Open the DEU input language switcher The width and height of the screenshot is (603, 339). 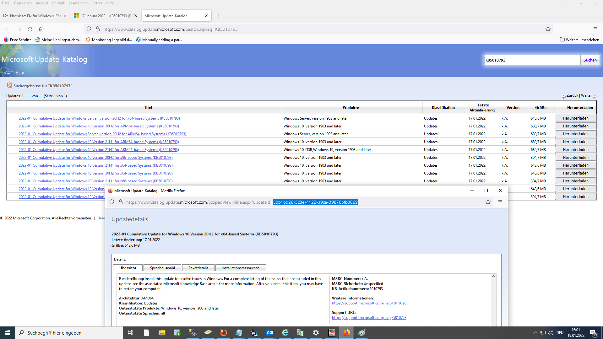pyautogui.click(x=560, y=333)
